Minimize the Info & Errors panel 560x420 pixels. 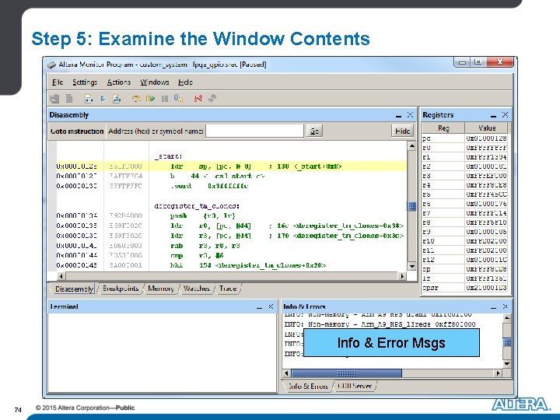point(494,306)
